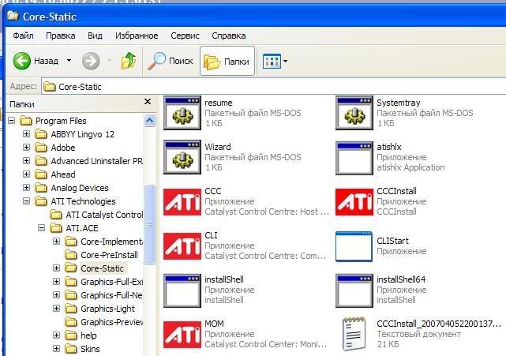Image resolution: width=506 pixels, height=356 pixels.
Task: Select the atishlx application icon
Action: 354,158
